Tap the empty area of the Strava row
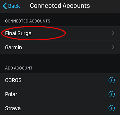This screenshot has width=120, height=115. 64,108
